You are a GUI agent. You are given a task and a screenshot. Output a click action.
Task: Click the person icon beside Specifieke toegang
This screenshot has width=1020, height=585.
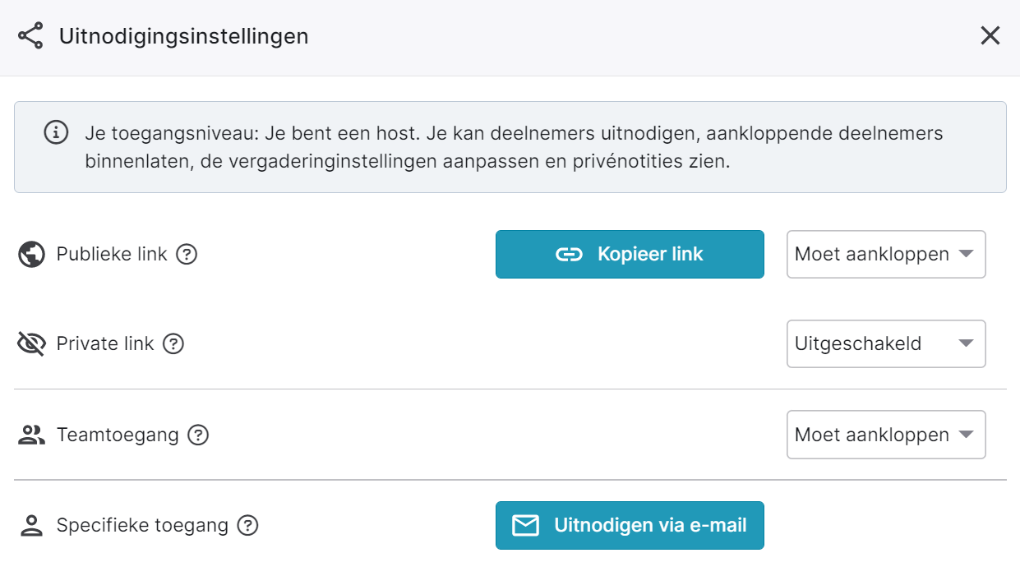31,526
